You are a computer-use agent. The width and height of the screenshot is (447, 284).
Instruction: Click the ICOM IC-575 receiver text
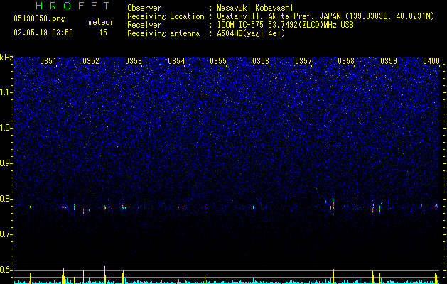pyautogui.click(x=285, y=25)
